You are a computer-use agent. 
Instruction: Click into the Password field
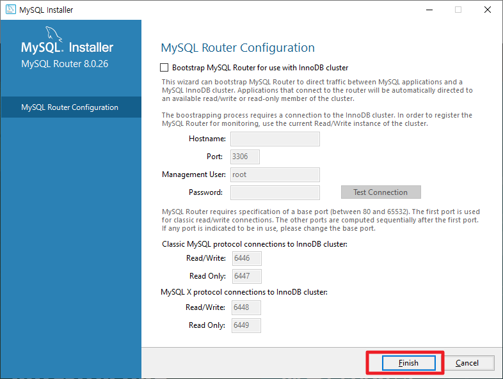275,192
